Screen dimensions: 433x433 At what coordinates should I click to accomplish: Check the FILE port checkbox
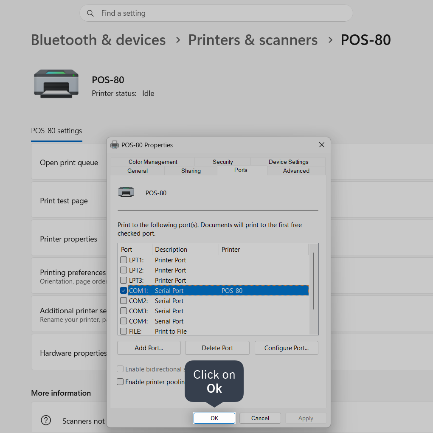pyautogui.click(x=124, y=331)
